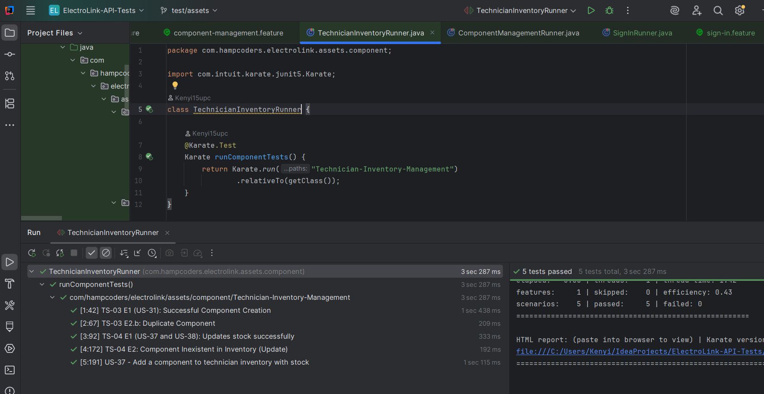The width and height of the screenshot is (764, 394).
Task: Collapse the hampcoders package node
Action: (83, 73)
